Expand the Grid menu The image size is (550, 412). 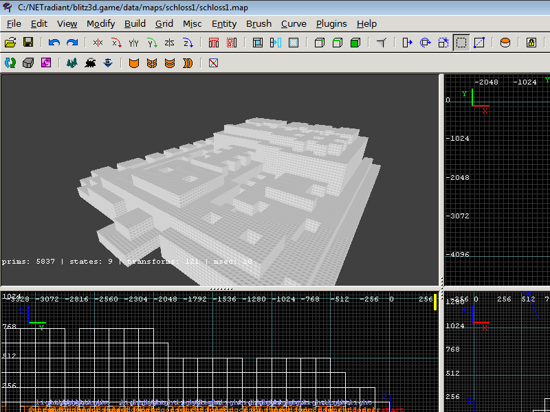[x=164, y=23]
